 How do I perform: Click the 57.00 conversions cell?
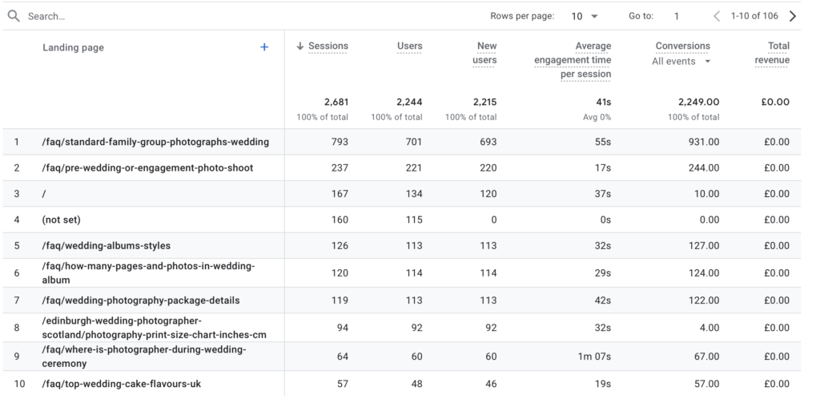[706, 384]
